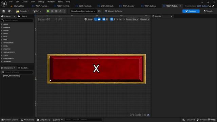This screenshot has width=217, height=122.
Task: Click the edit pencil icon beside parent class
Action: pos(213,6)
